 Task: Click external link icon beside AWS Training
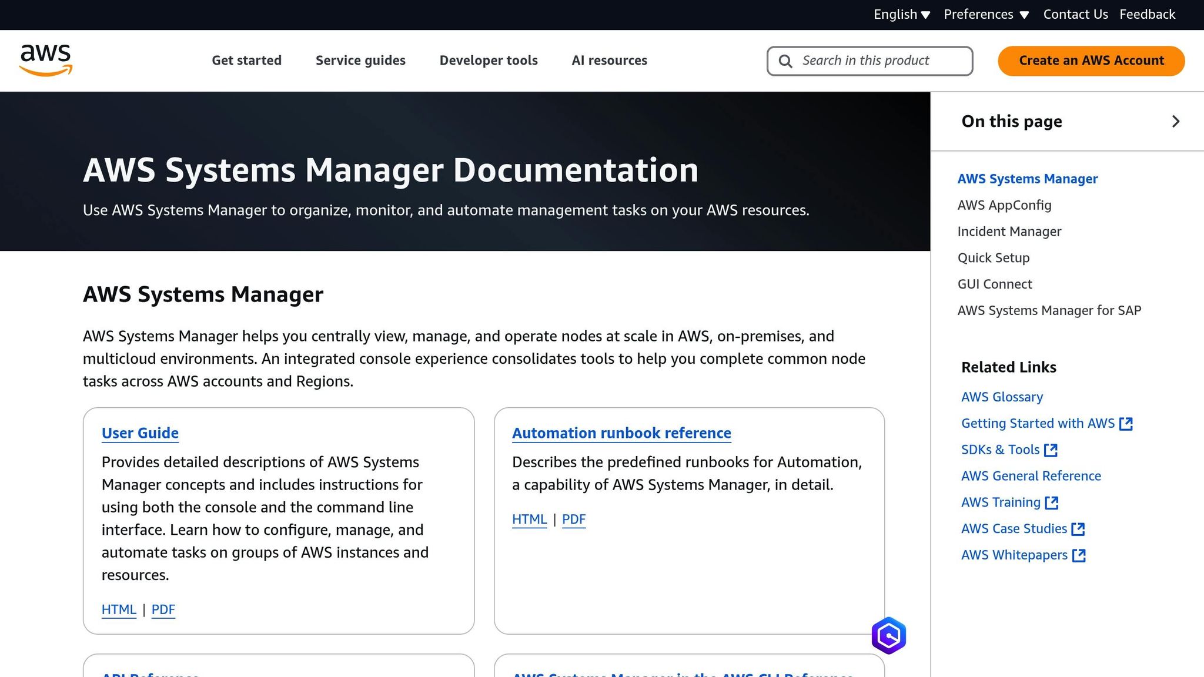tap(1052, 503)
